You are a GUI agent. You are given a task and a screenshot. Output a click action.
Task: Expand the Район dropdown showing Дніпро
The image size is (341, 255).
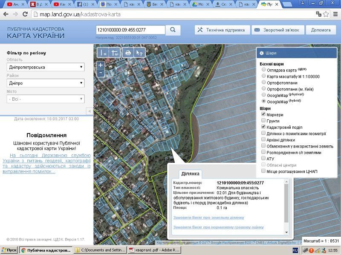pos(46,83)
